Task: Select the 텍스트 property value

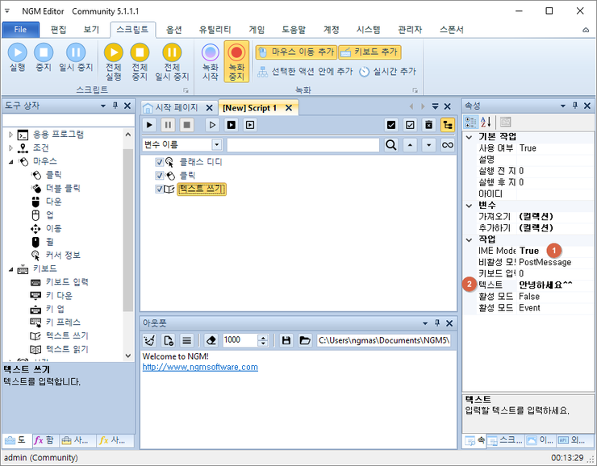Action: tap(556, 285)
